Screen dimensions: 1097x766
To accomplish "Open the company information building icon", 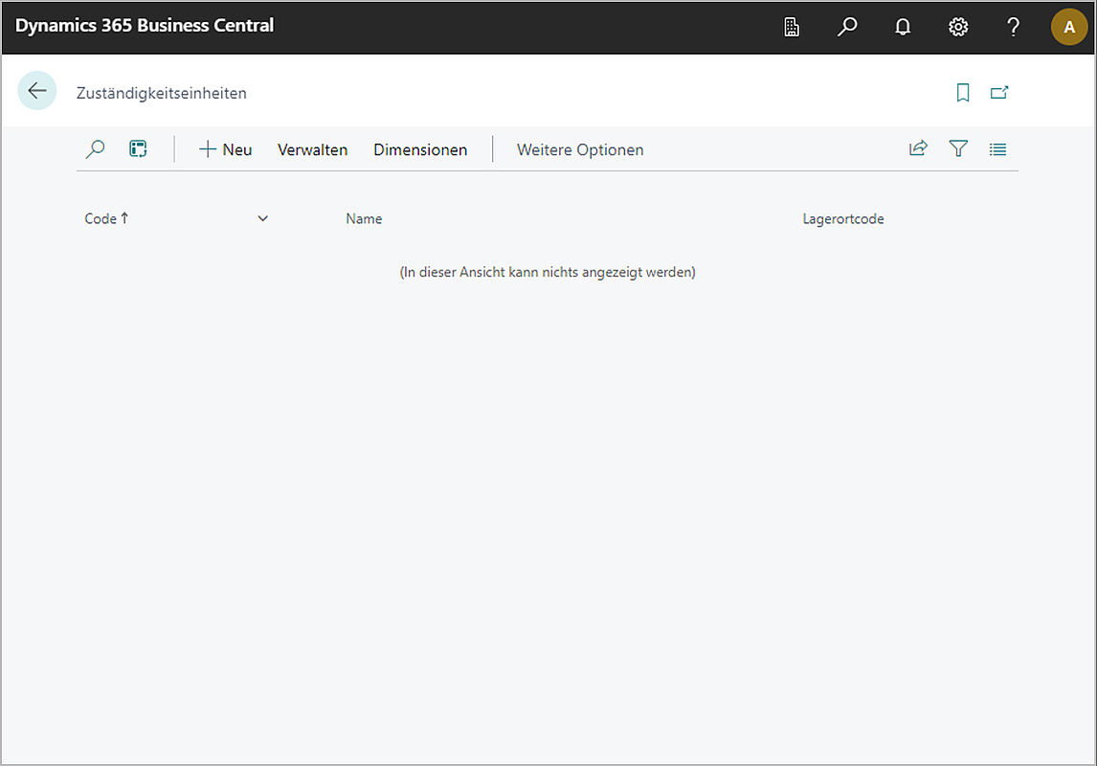I will point(792,27).
